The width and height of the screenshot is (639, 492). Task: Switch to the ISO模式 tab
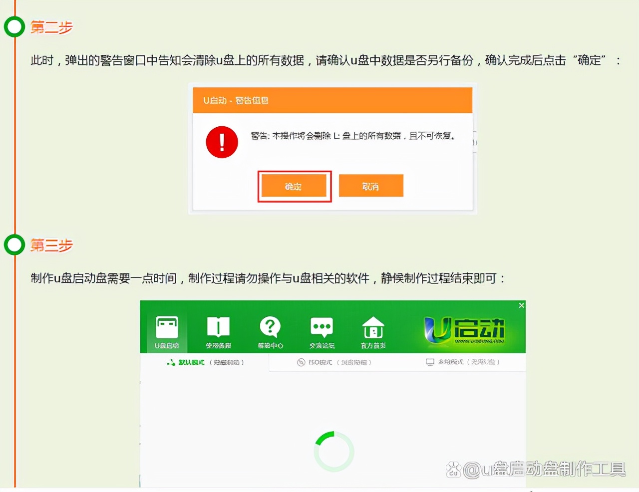[x=334, y=362]
